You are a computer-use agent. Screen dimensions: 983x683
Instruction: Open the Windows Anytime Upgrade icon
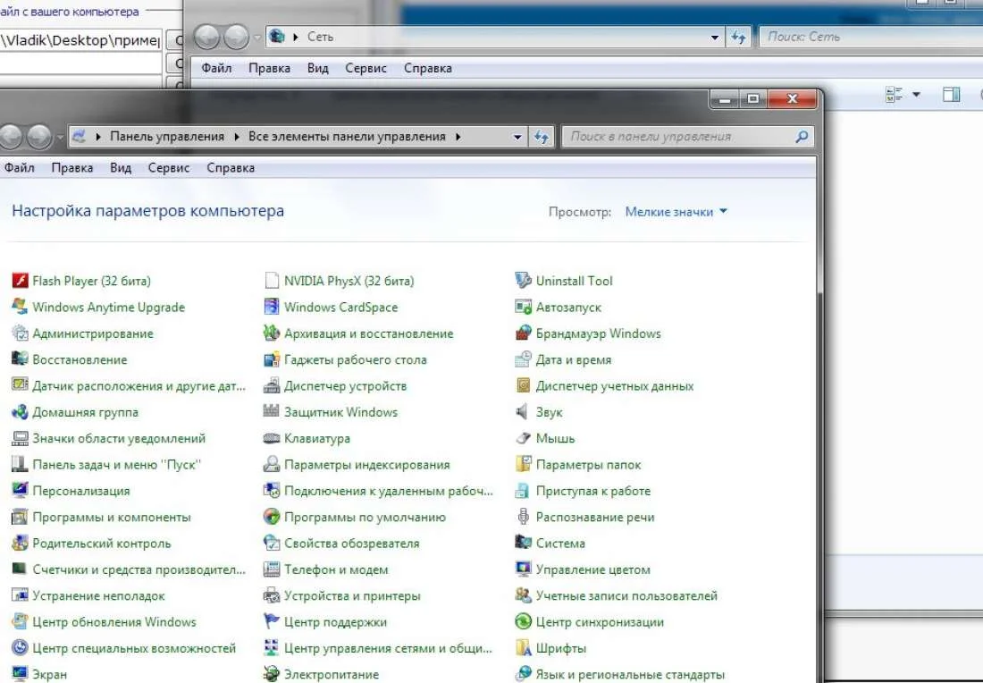[20, 307]
